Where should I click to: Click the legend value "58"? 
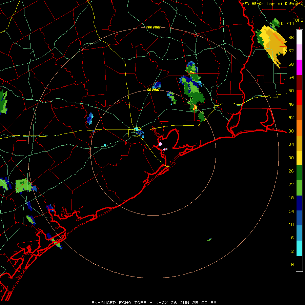[291, 64]
